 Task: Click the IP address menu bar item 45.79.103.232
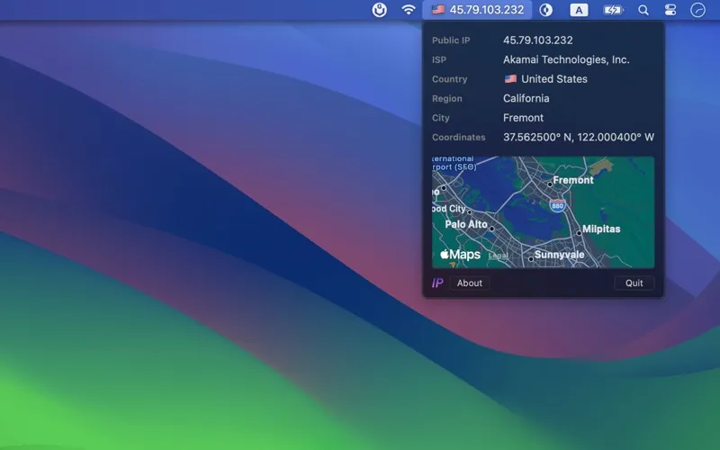[x=477, y=10]
